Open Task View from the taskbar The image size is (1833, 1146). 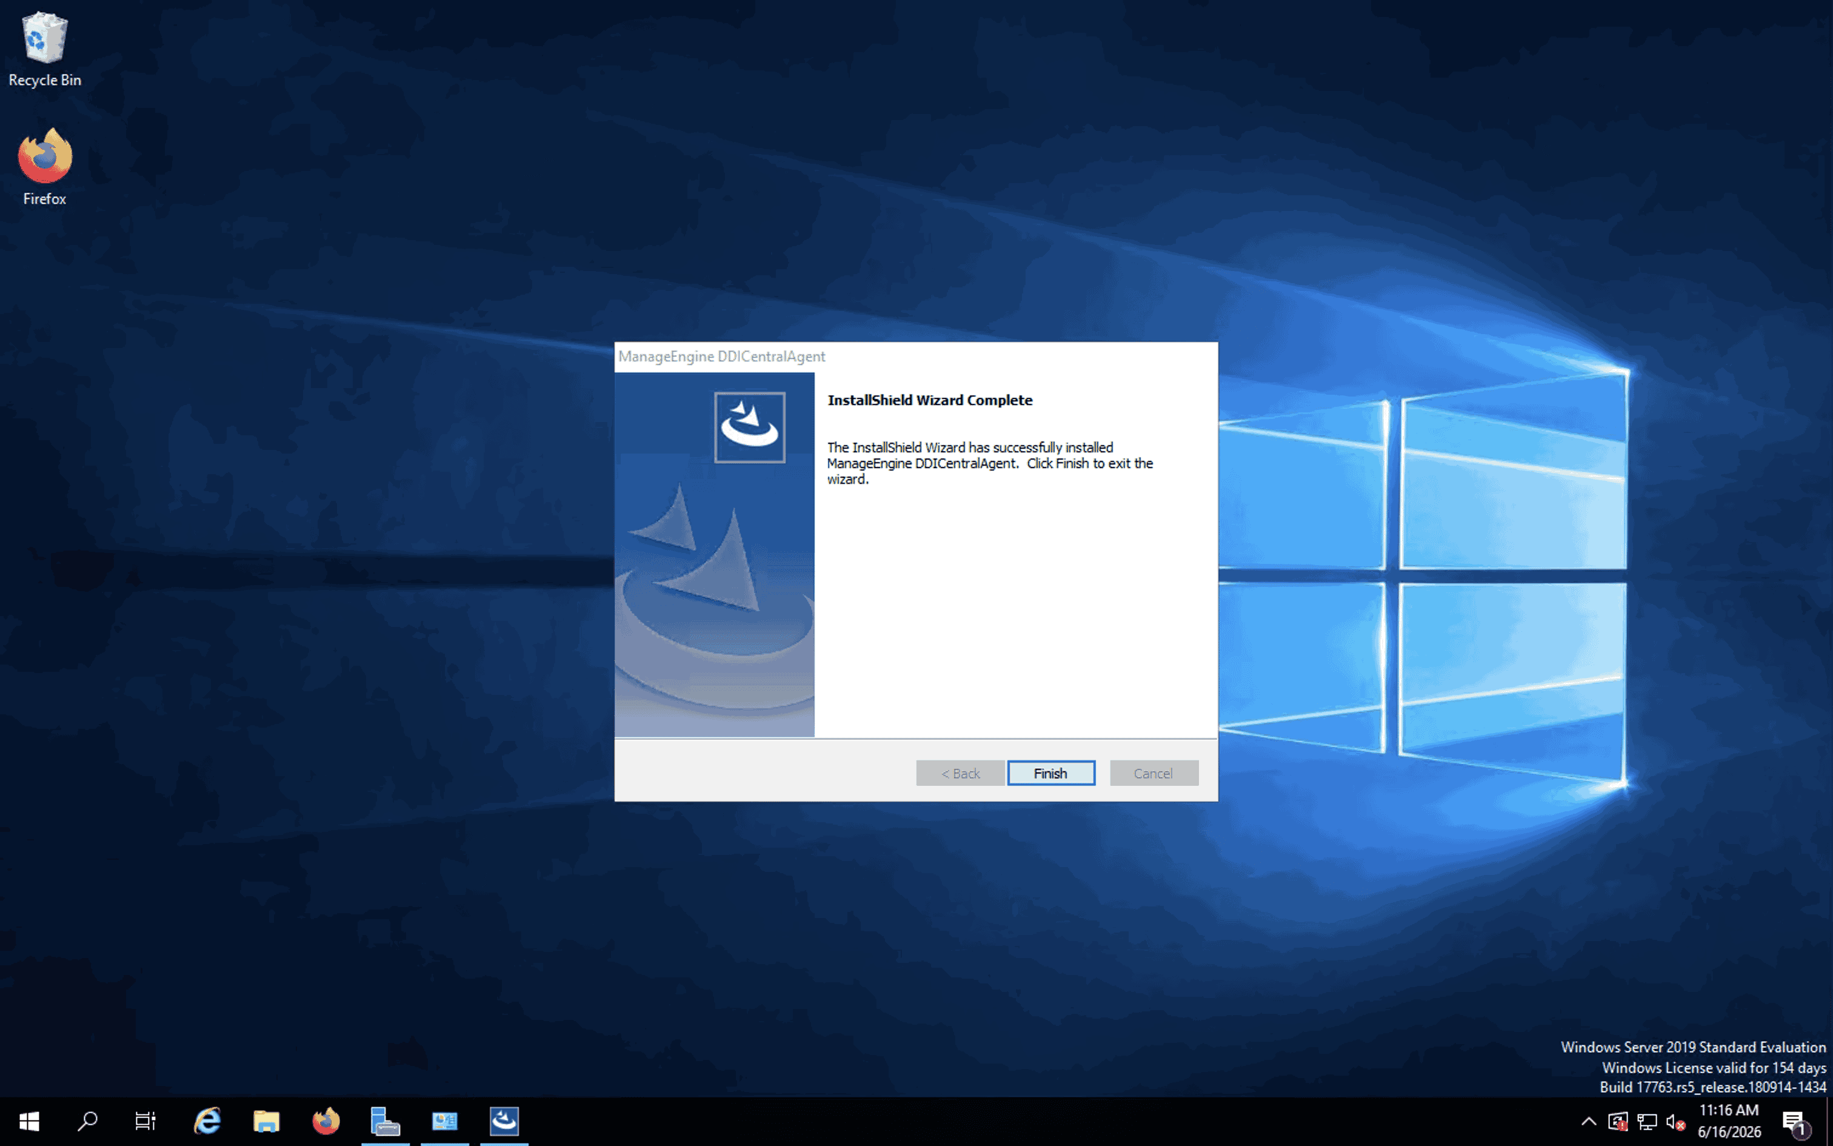click(145, 1121)
